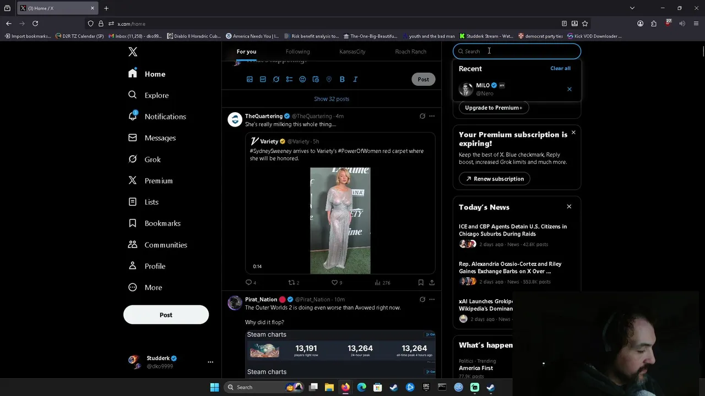This screenshot has width=705, height=396.
Task: Switch to the KansasCity tab
Action: 352,52
